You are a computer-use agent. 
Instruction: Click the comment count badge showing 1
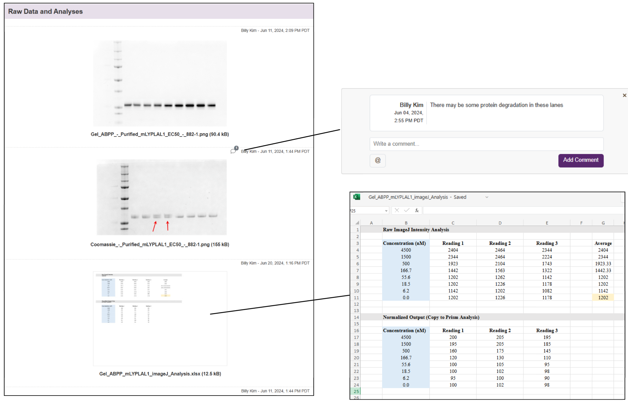[236, 148]
